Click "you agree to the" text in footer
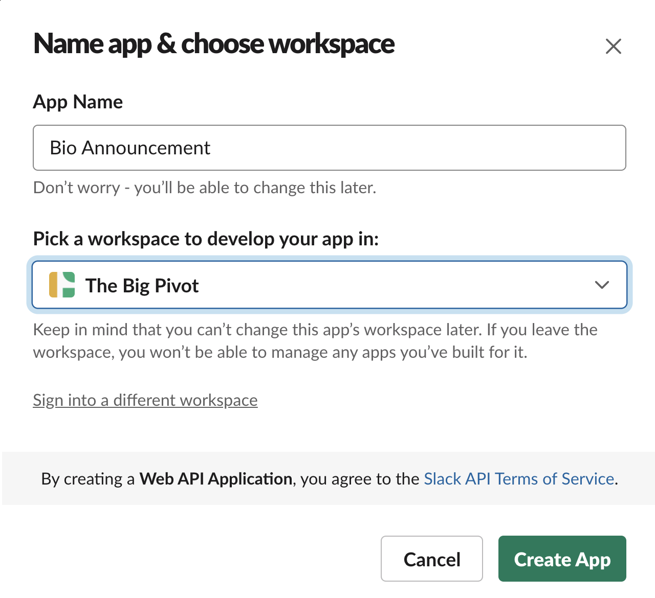The image size is (655, 598). tap(360, 479)
